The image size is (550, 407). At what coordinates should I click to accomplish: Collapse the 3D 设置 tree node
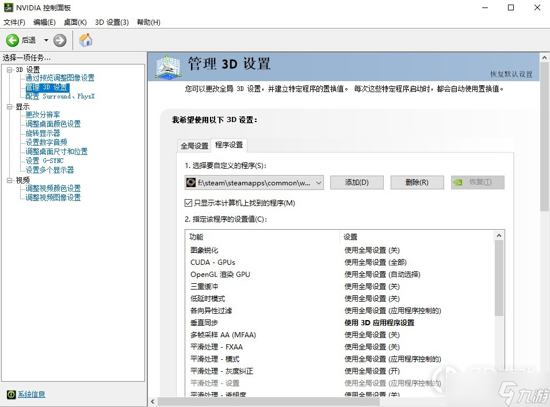tap(9, 70)
